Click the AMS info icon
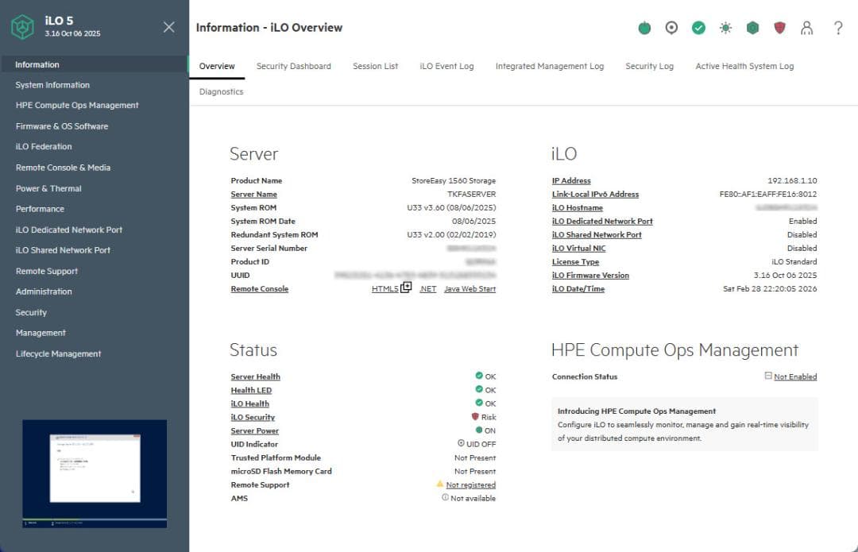 coord(445,497)
